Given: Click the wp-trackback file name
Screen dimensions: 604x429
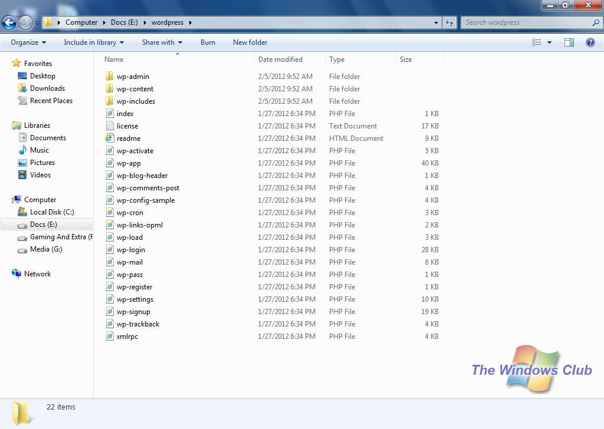Looking at the screenshot, I should [x=138, y=324].
